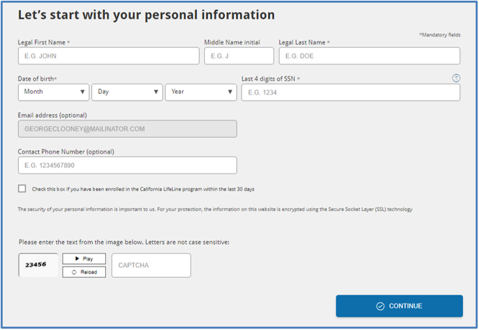
Task: Play the audio captcha
Action: pyautogui.click(x=84, y=259)
